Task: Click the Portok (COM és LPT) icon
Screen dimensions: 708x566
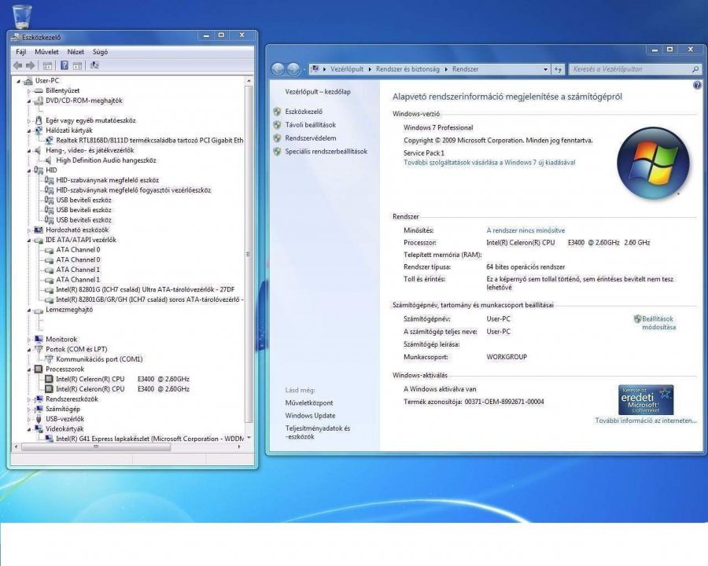Action: (x=39, y=349)
